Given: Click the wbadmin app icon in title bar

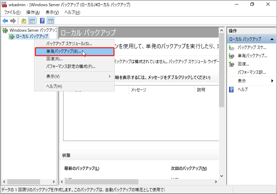Looking at the screenshot, I should click(x=4, y=4).
